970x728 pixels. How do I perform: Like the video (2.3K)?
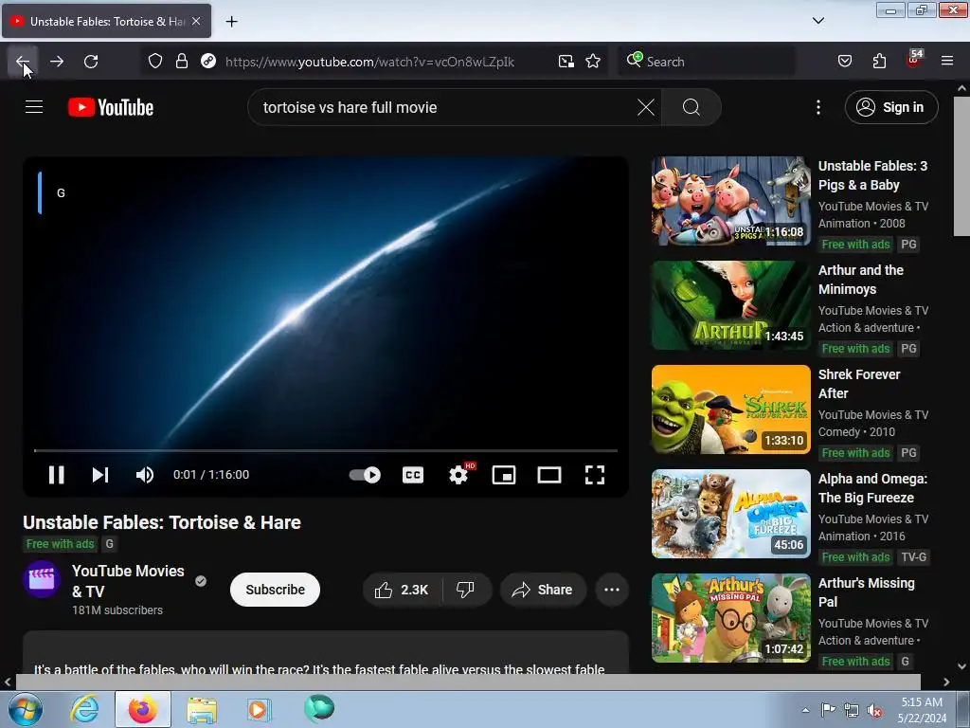402,590
